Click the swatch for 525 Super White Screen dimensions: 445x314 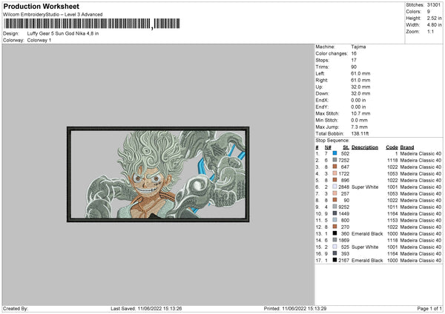335,247
